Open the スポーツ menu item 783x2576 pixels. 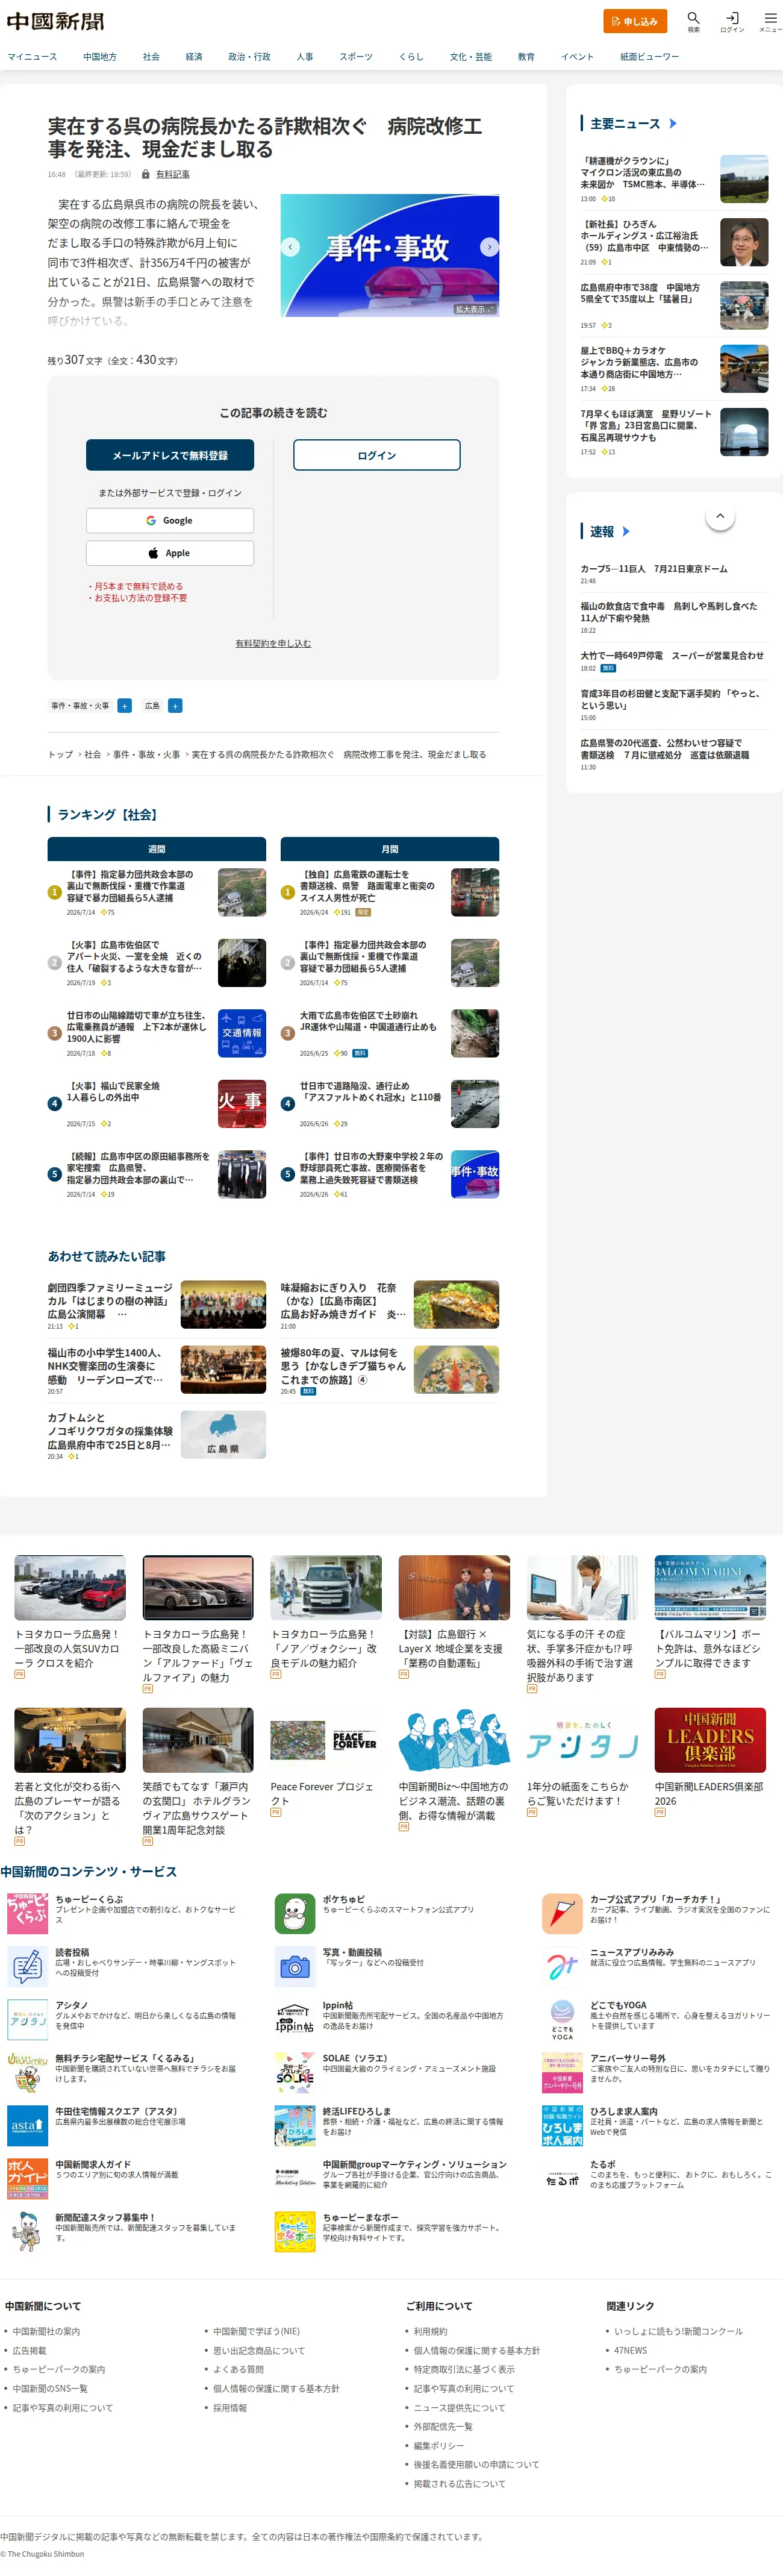click(356, 57)
